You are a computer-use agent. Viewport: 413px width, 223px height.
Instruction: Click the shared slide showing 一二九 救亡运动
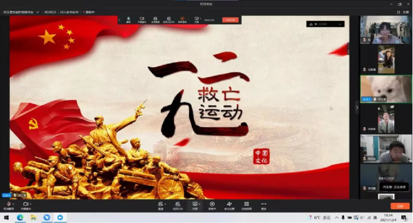coord(180,108)
